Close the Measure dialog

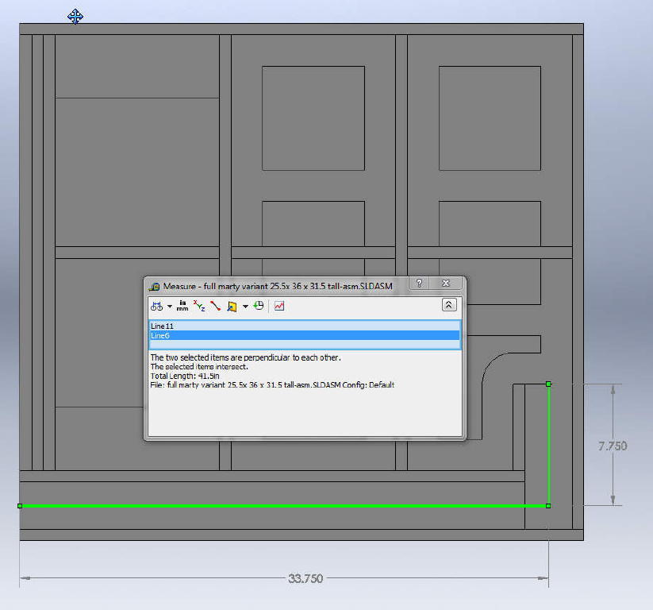click(x=446, y=283)
